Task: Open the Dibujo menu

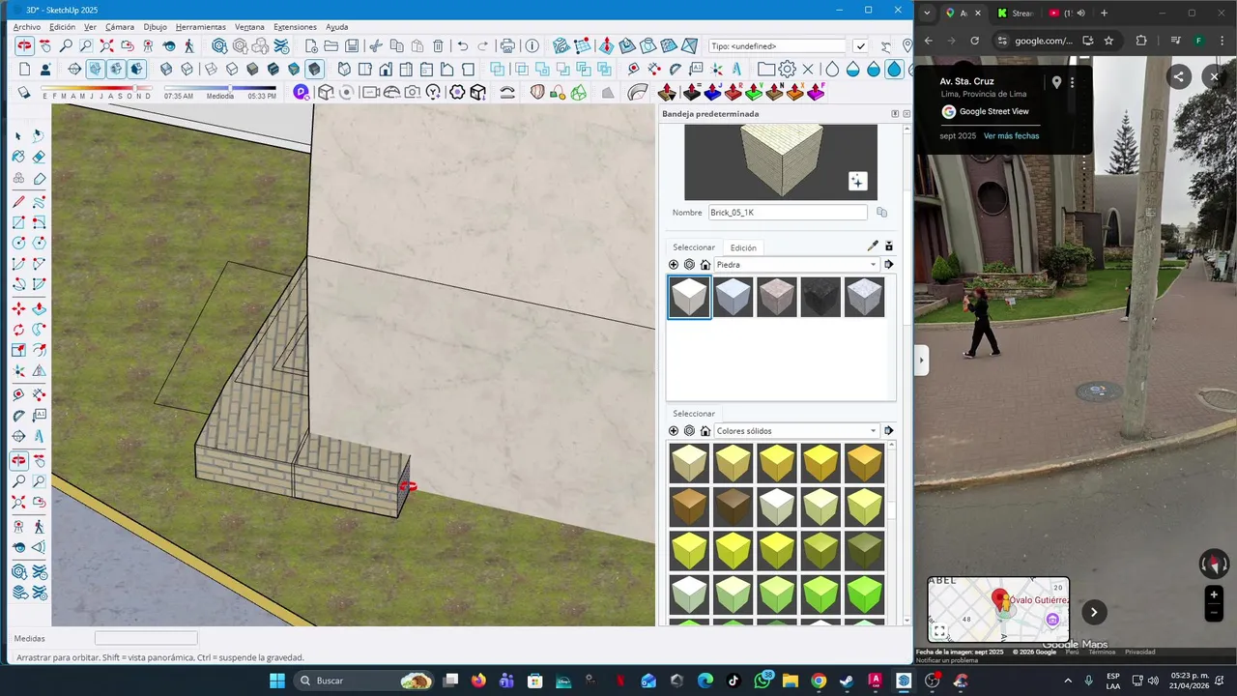Action: pyautogui.click(x=155, y=27)
